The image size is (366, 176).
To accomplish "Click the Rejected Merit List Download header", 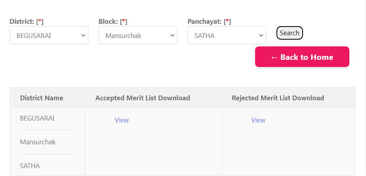I will 278,98.
